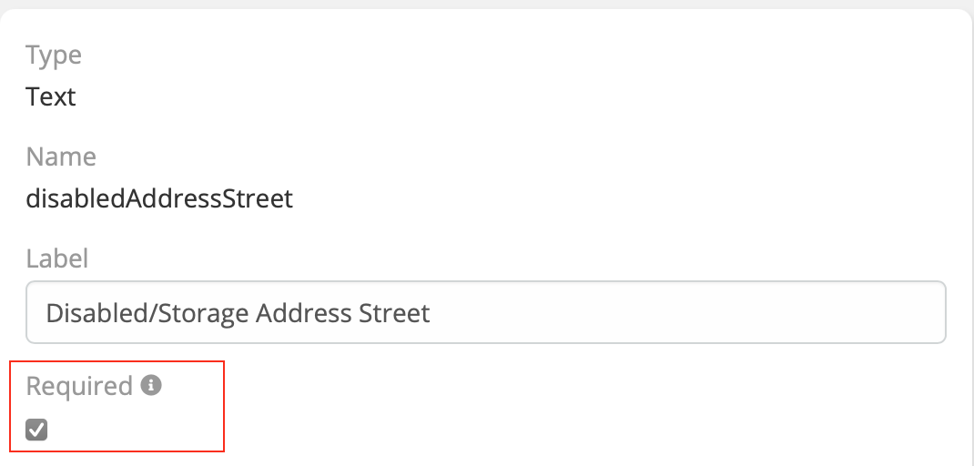This screenshot has height=466, width=974.
Task: Click the "Type" field heading
Action: (54, 56)
